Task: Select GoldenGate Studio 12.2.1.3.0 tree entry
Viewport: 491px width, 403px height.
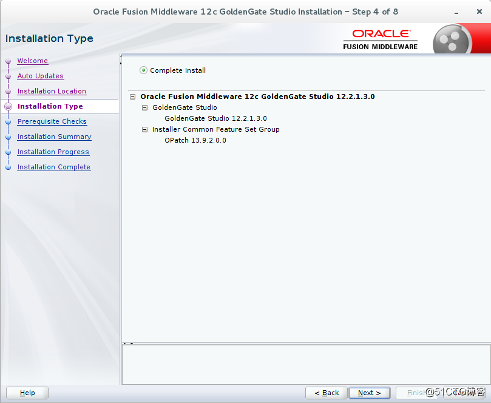Action: point(215,118)
